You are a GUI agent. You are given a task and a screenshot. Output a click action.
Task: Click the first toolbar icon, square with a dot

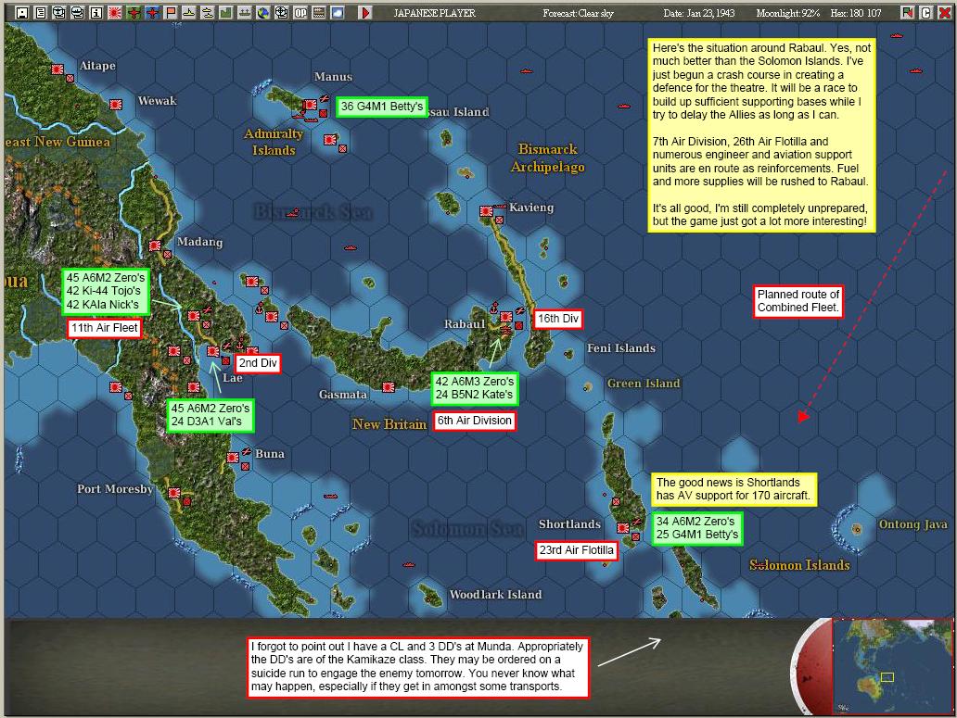click(x=22, y=12)
